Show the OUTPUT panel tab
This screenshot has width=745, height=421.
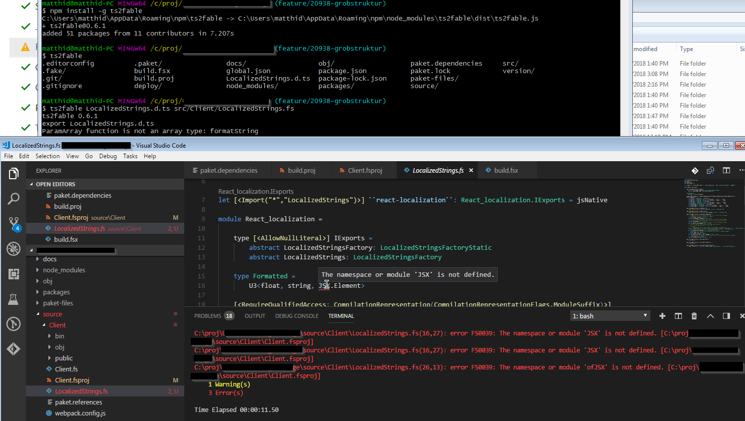(x=255, y=316)
